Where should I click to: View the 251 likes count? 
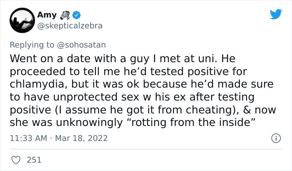33,159
